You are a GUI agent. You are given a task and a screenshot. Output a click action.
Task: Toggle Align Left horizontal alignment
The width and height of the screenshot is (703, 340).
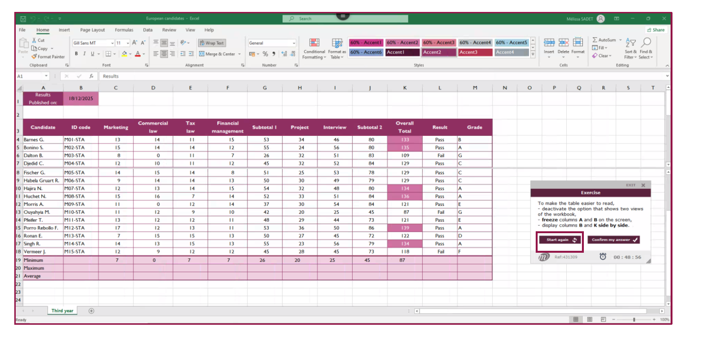(x=156, y=54)
